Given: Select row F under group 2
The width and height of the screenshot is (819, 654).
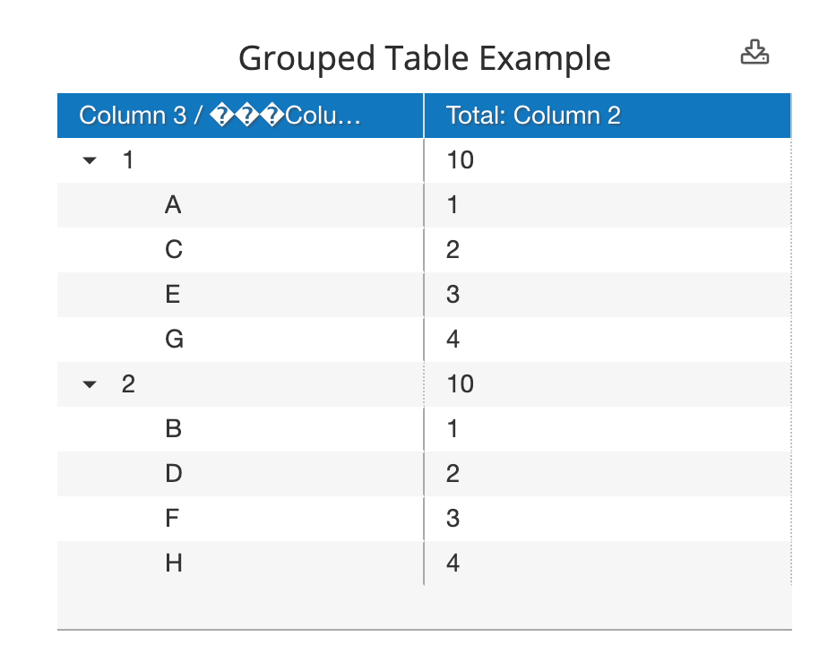Looking at the screenshot, I should (x=173, y=518).
